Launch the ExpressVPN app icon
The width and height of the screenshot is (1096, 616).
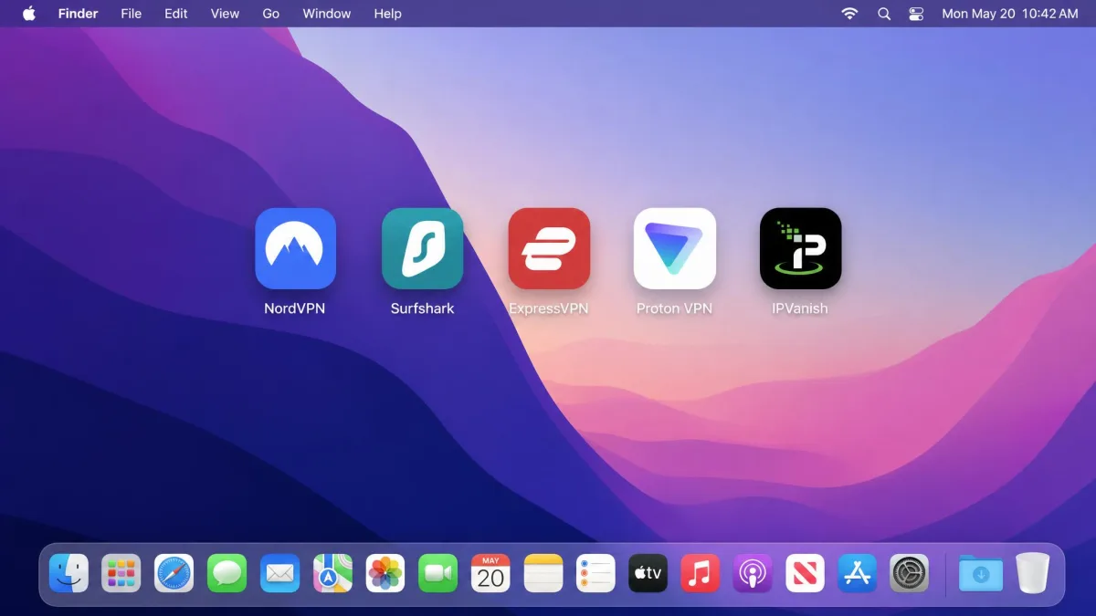[549, 248]
